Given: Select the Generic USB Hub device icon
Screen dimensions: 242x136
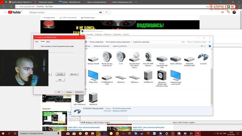Looking at the screenshot, I should [x=175, y=59].
